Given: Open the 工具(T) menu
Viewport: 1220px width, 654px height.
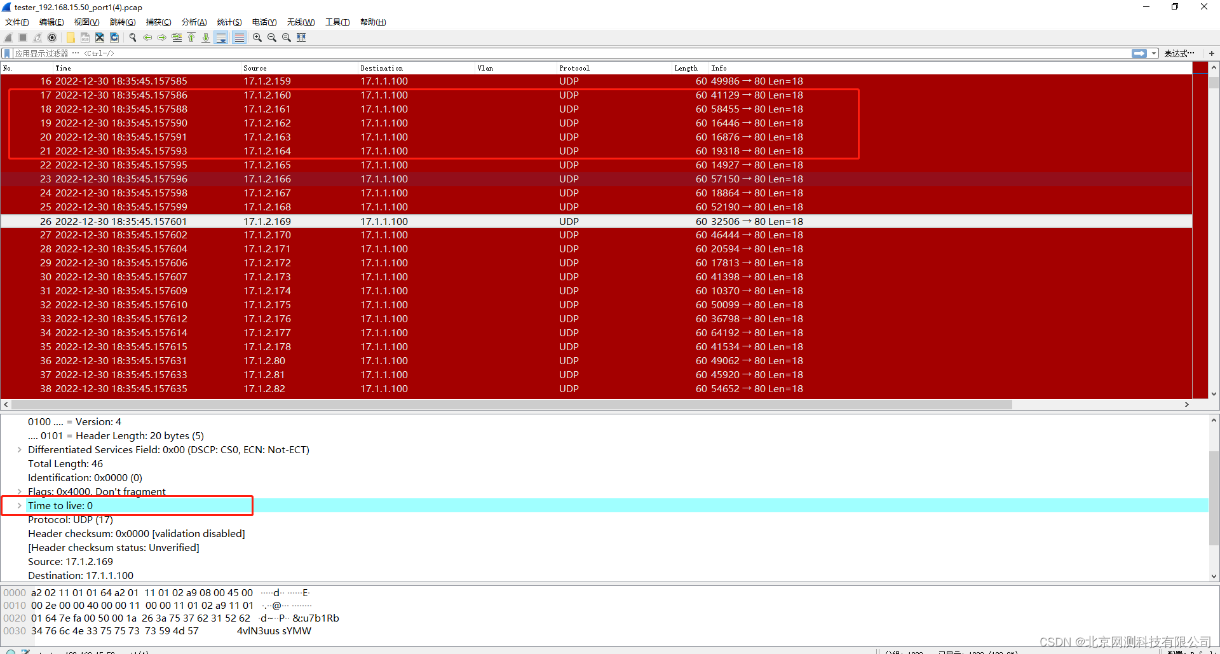Looking at the screenshot, I should pyautogui.click(x=337, y=22).
